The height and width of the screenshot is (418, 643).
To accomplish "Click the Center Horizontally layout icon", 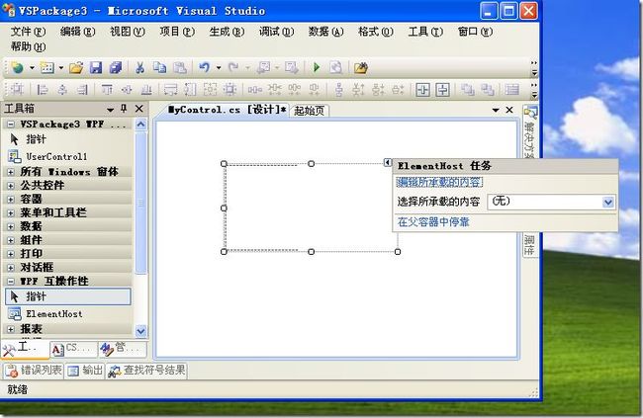I will coord(422,89).
